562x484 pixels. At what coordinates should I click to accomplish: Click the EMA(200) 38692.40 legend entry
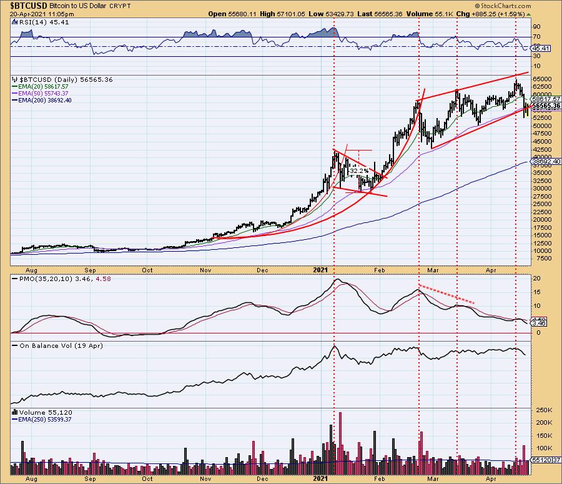pos(42,101)
